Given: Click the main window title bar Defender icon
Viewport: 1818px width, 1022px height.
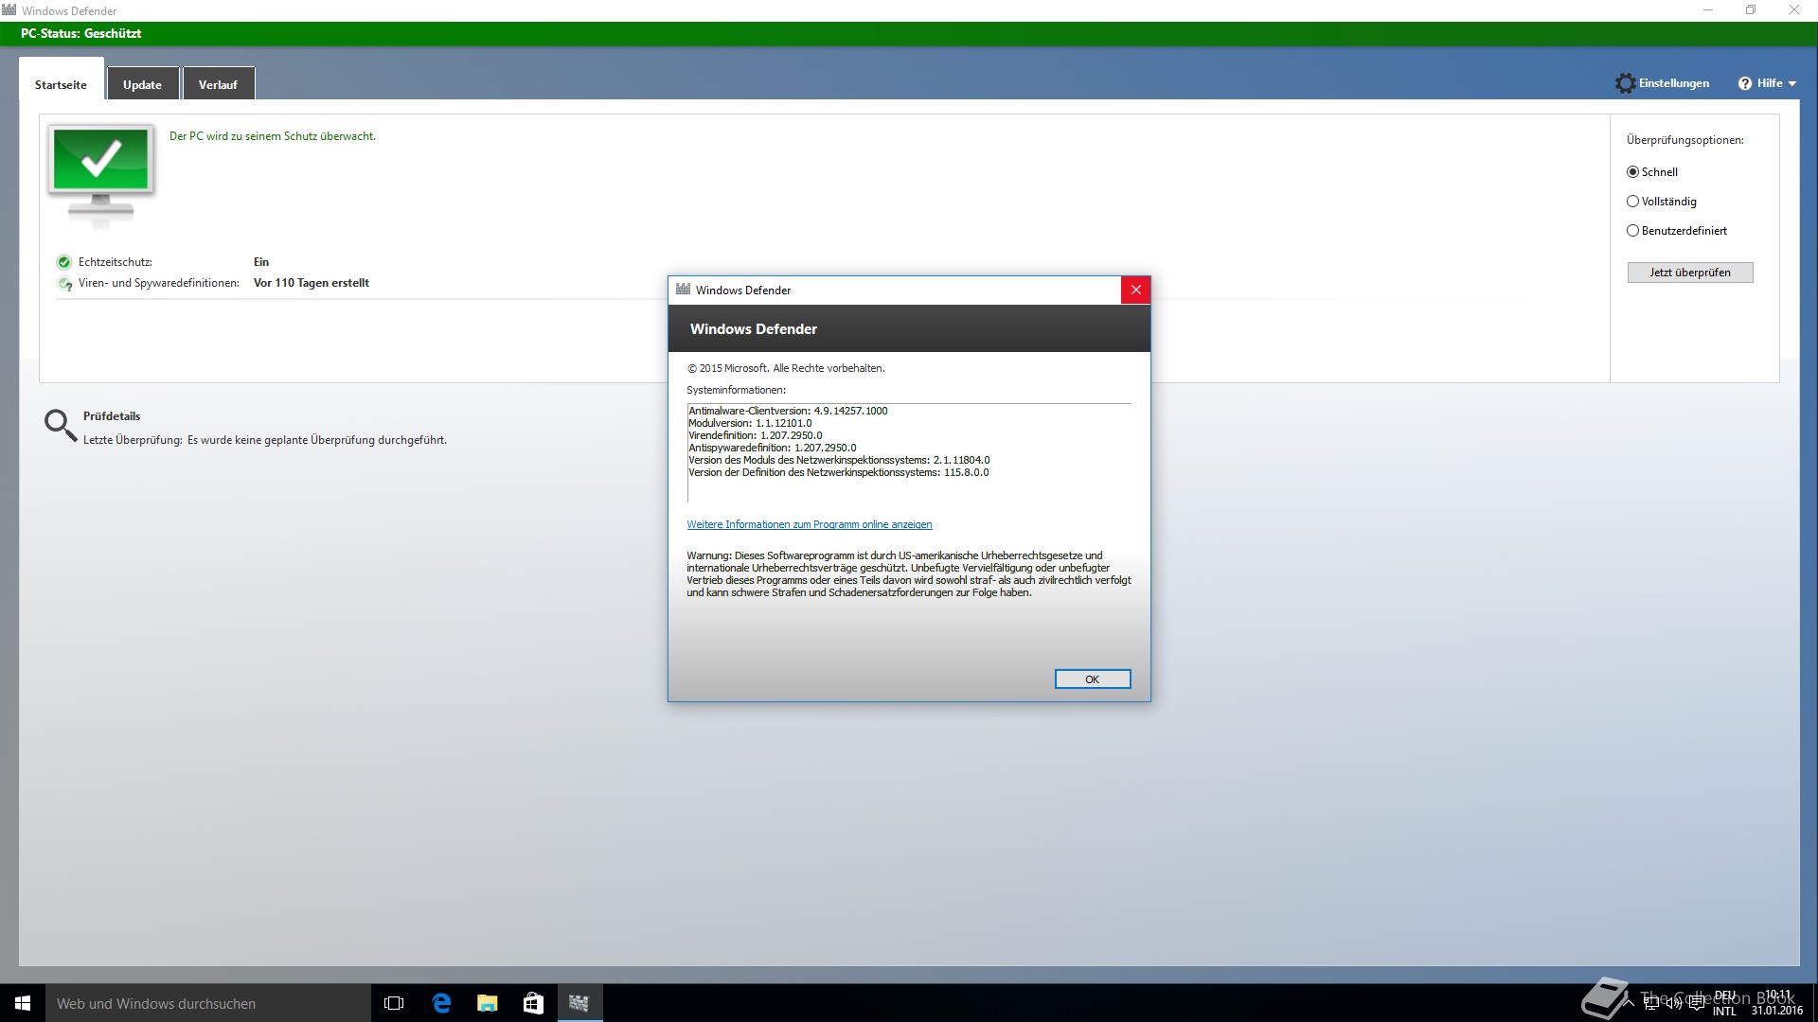Looking at the screenshot, I should point(9,10).
